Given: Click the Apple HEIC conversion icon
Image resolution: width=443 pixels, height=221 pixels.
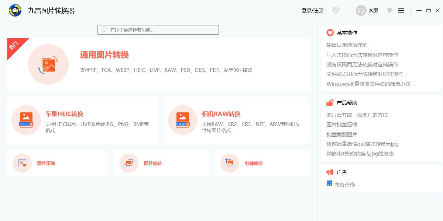Looking at the screenshot, I should (x=26, y=120).
